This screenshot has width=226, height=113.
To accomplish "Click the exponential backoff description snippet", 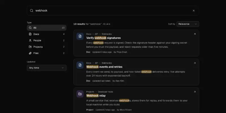I will (136, 74).
